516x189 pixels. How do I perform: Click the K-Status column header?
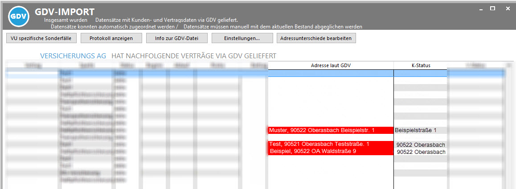tap(420, 65)
